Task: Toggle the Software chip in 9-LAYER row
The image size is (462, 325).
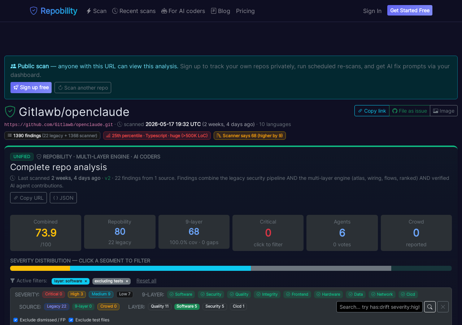Action: (181, 294)
